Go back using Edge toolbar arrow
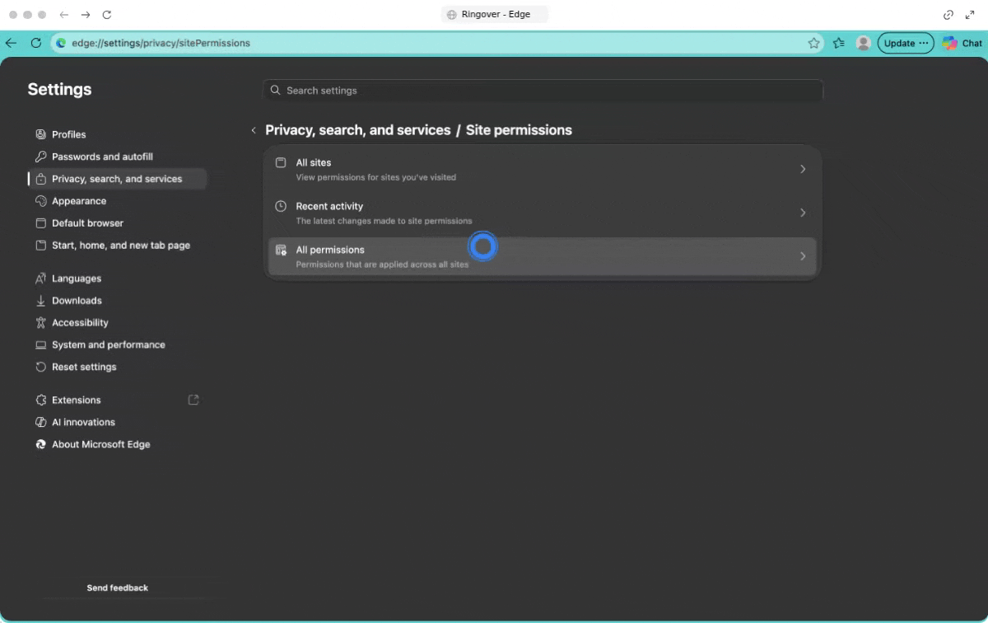Image resolution: width=988 pixels, height=623 pixels. 11,43
